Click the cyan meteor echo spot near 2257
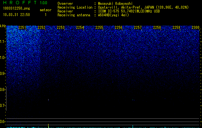Viewport: 202px width, 128px height. (133, 100)
